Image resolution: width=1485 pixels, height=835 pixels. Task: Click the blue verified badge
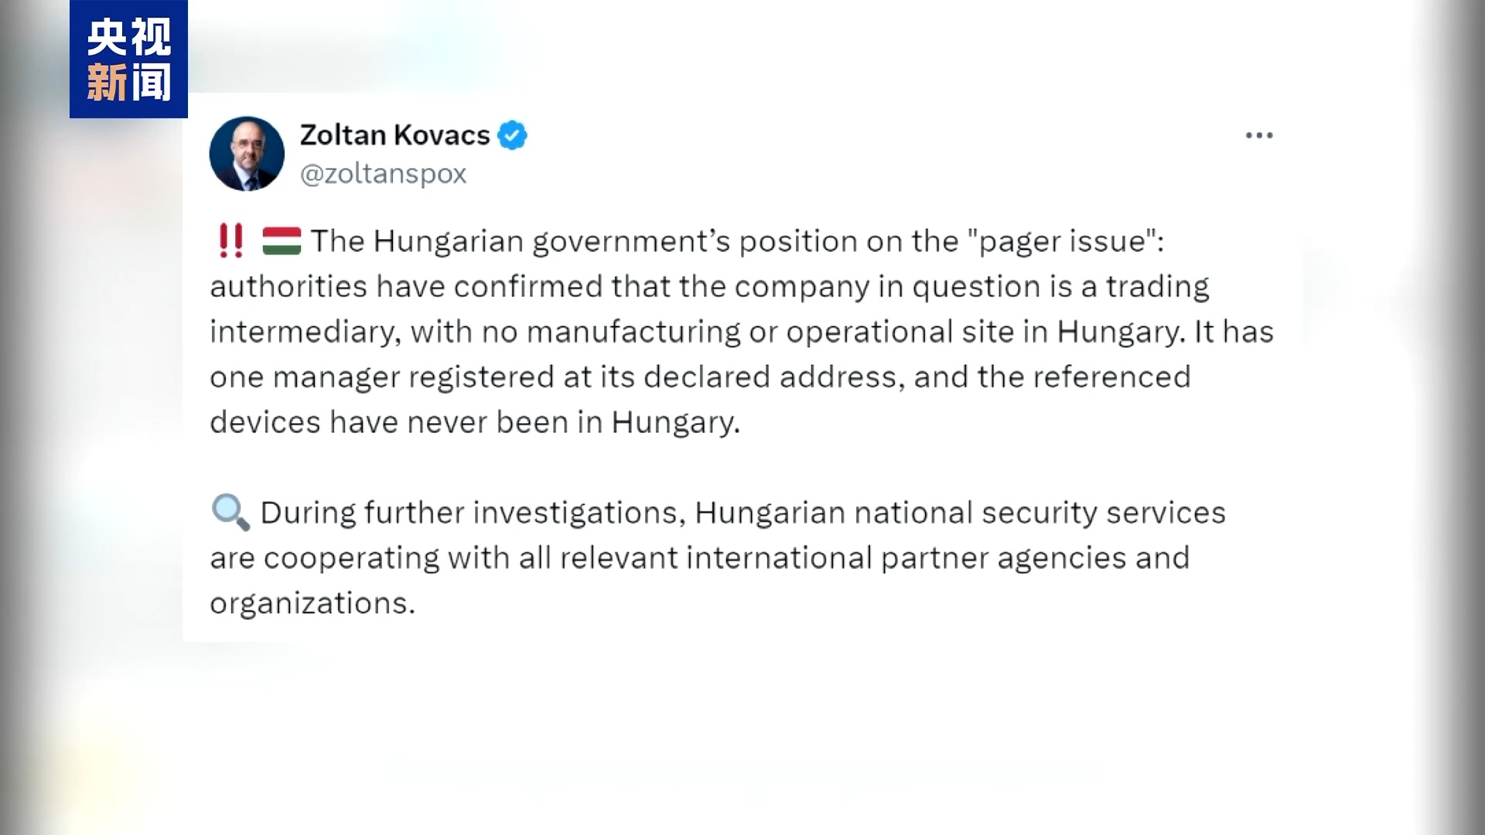[x=512, y=135]
